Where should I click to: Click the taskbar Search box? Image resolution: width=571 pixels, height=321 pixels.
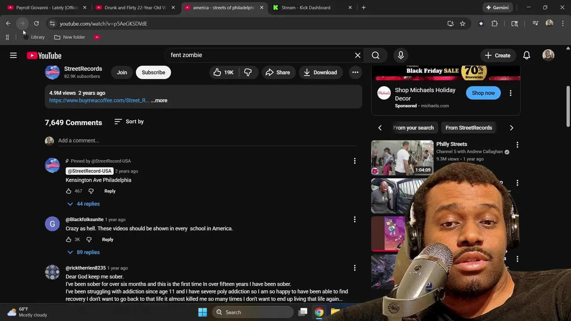pos(253,312)
